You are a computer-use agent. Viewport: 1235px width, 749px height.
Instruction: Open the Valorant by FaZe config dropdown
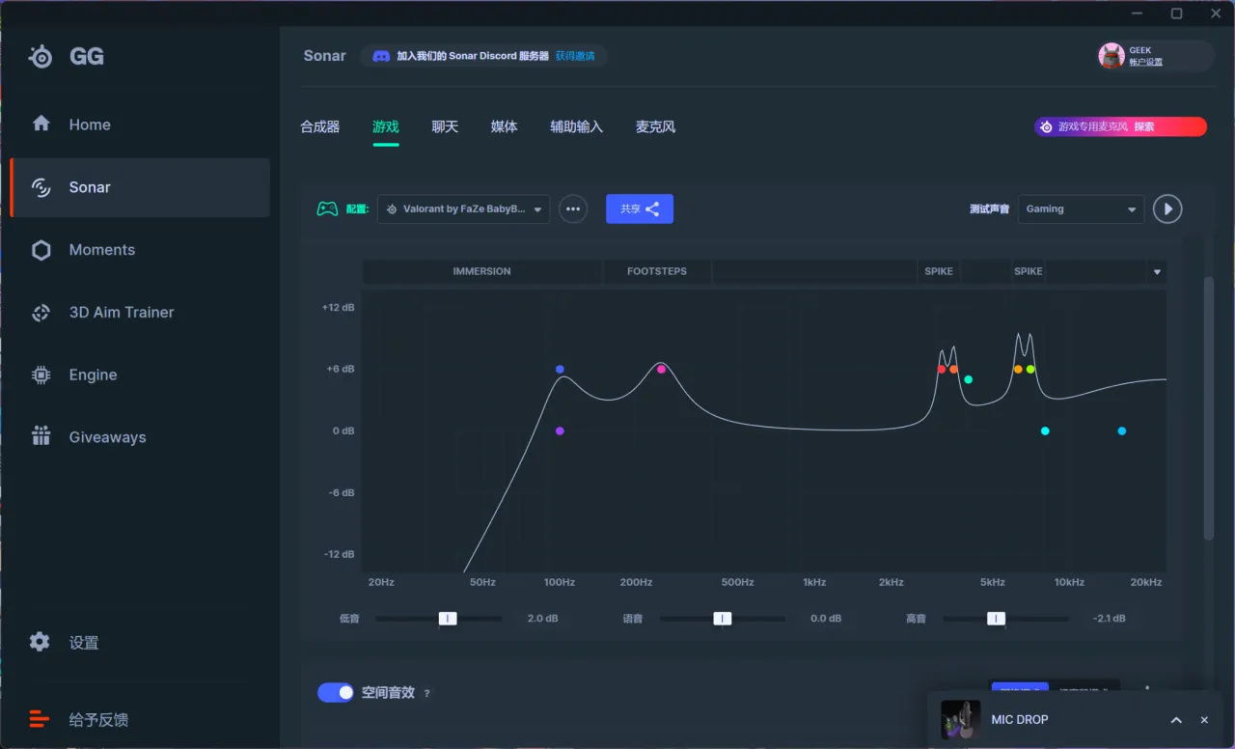click(x=463, y=209)
